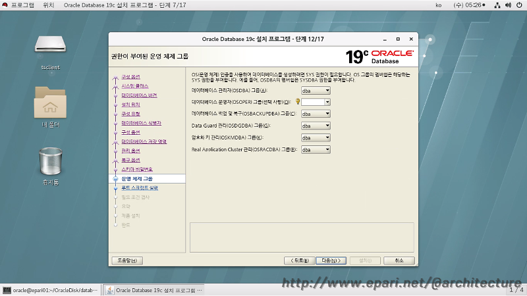Open the network status icon in top bar

click(497, 5)
